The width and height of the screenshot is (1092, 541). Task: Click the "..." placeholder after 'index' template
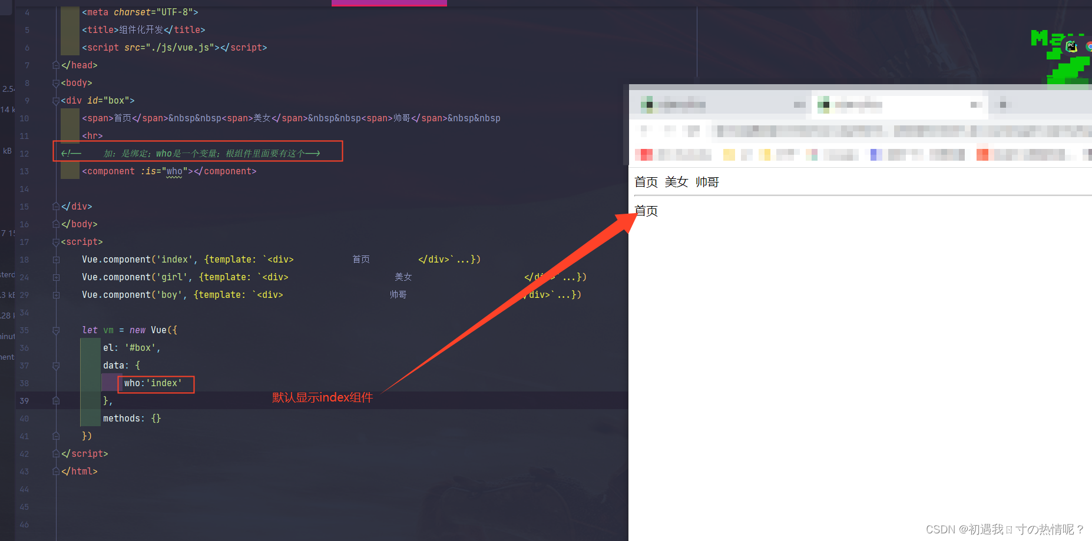[464, 260]
